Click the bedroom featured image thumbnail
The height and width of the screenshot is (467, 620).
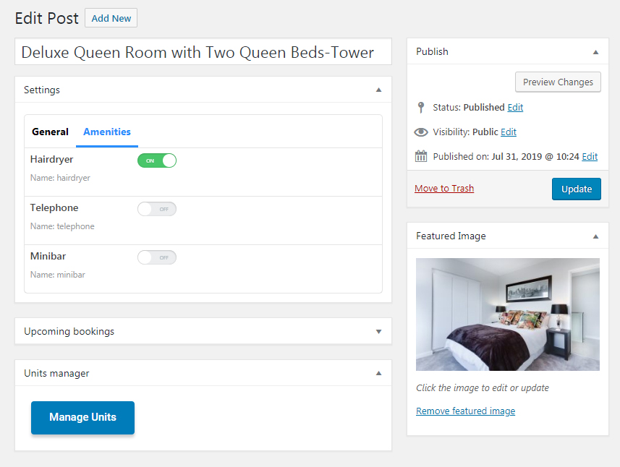[508, 314]
